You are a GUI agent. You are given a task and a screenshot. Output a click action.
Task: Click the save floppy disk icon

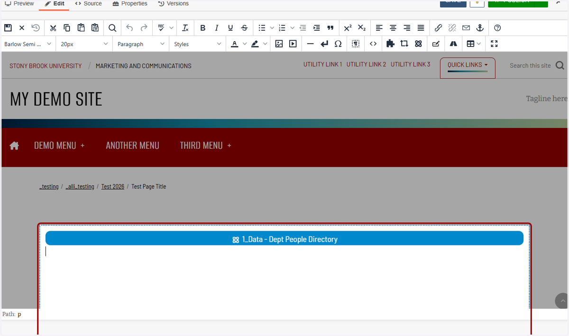tap(8, 28)
